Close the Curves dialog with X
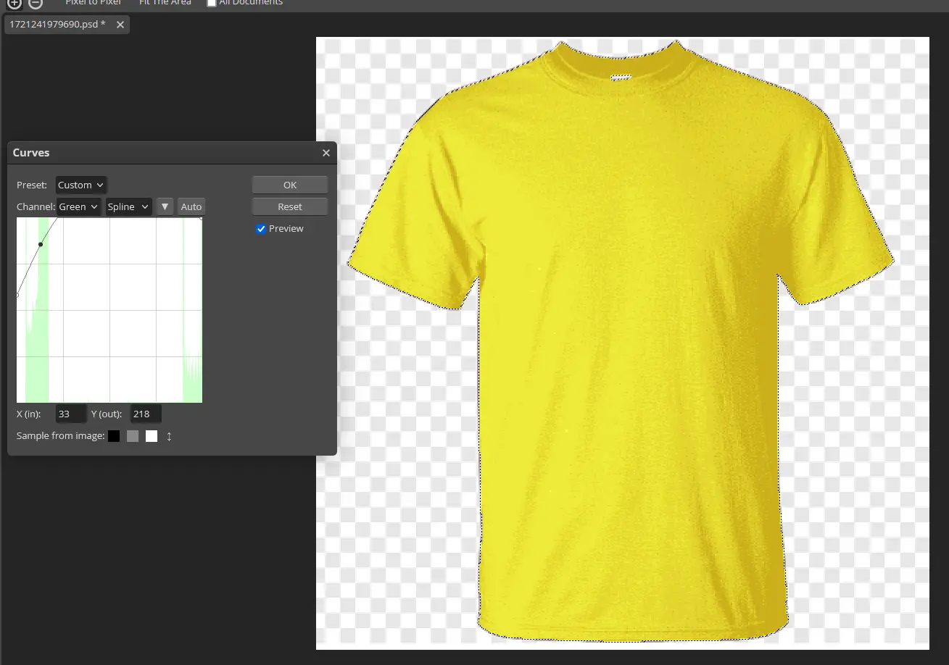949x665 pixels. pyautogui.click(x=326, y=153)
